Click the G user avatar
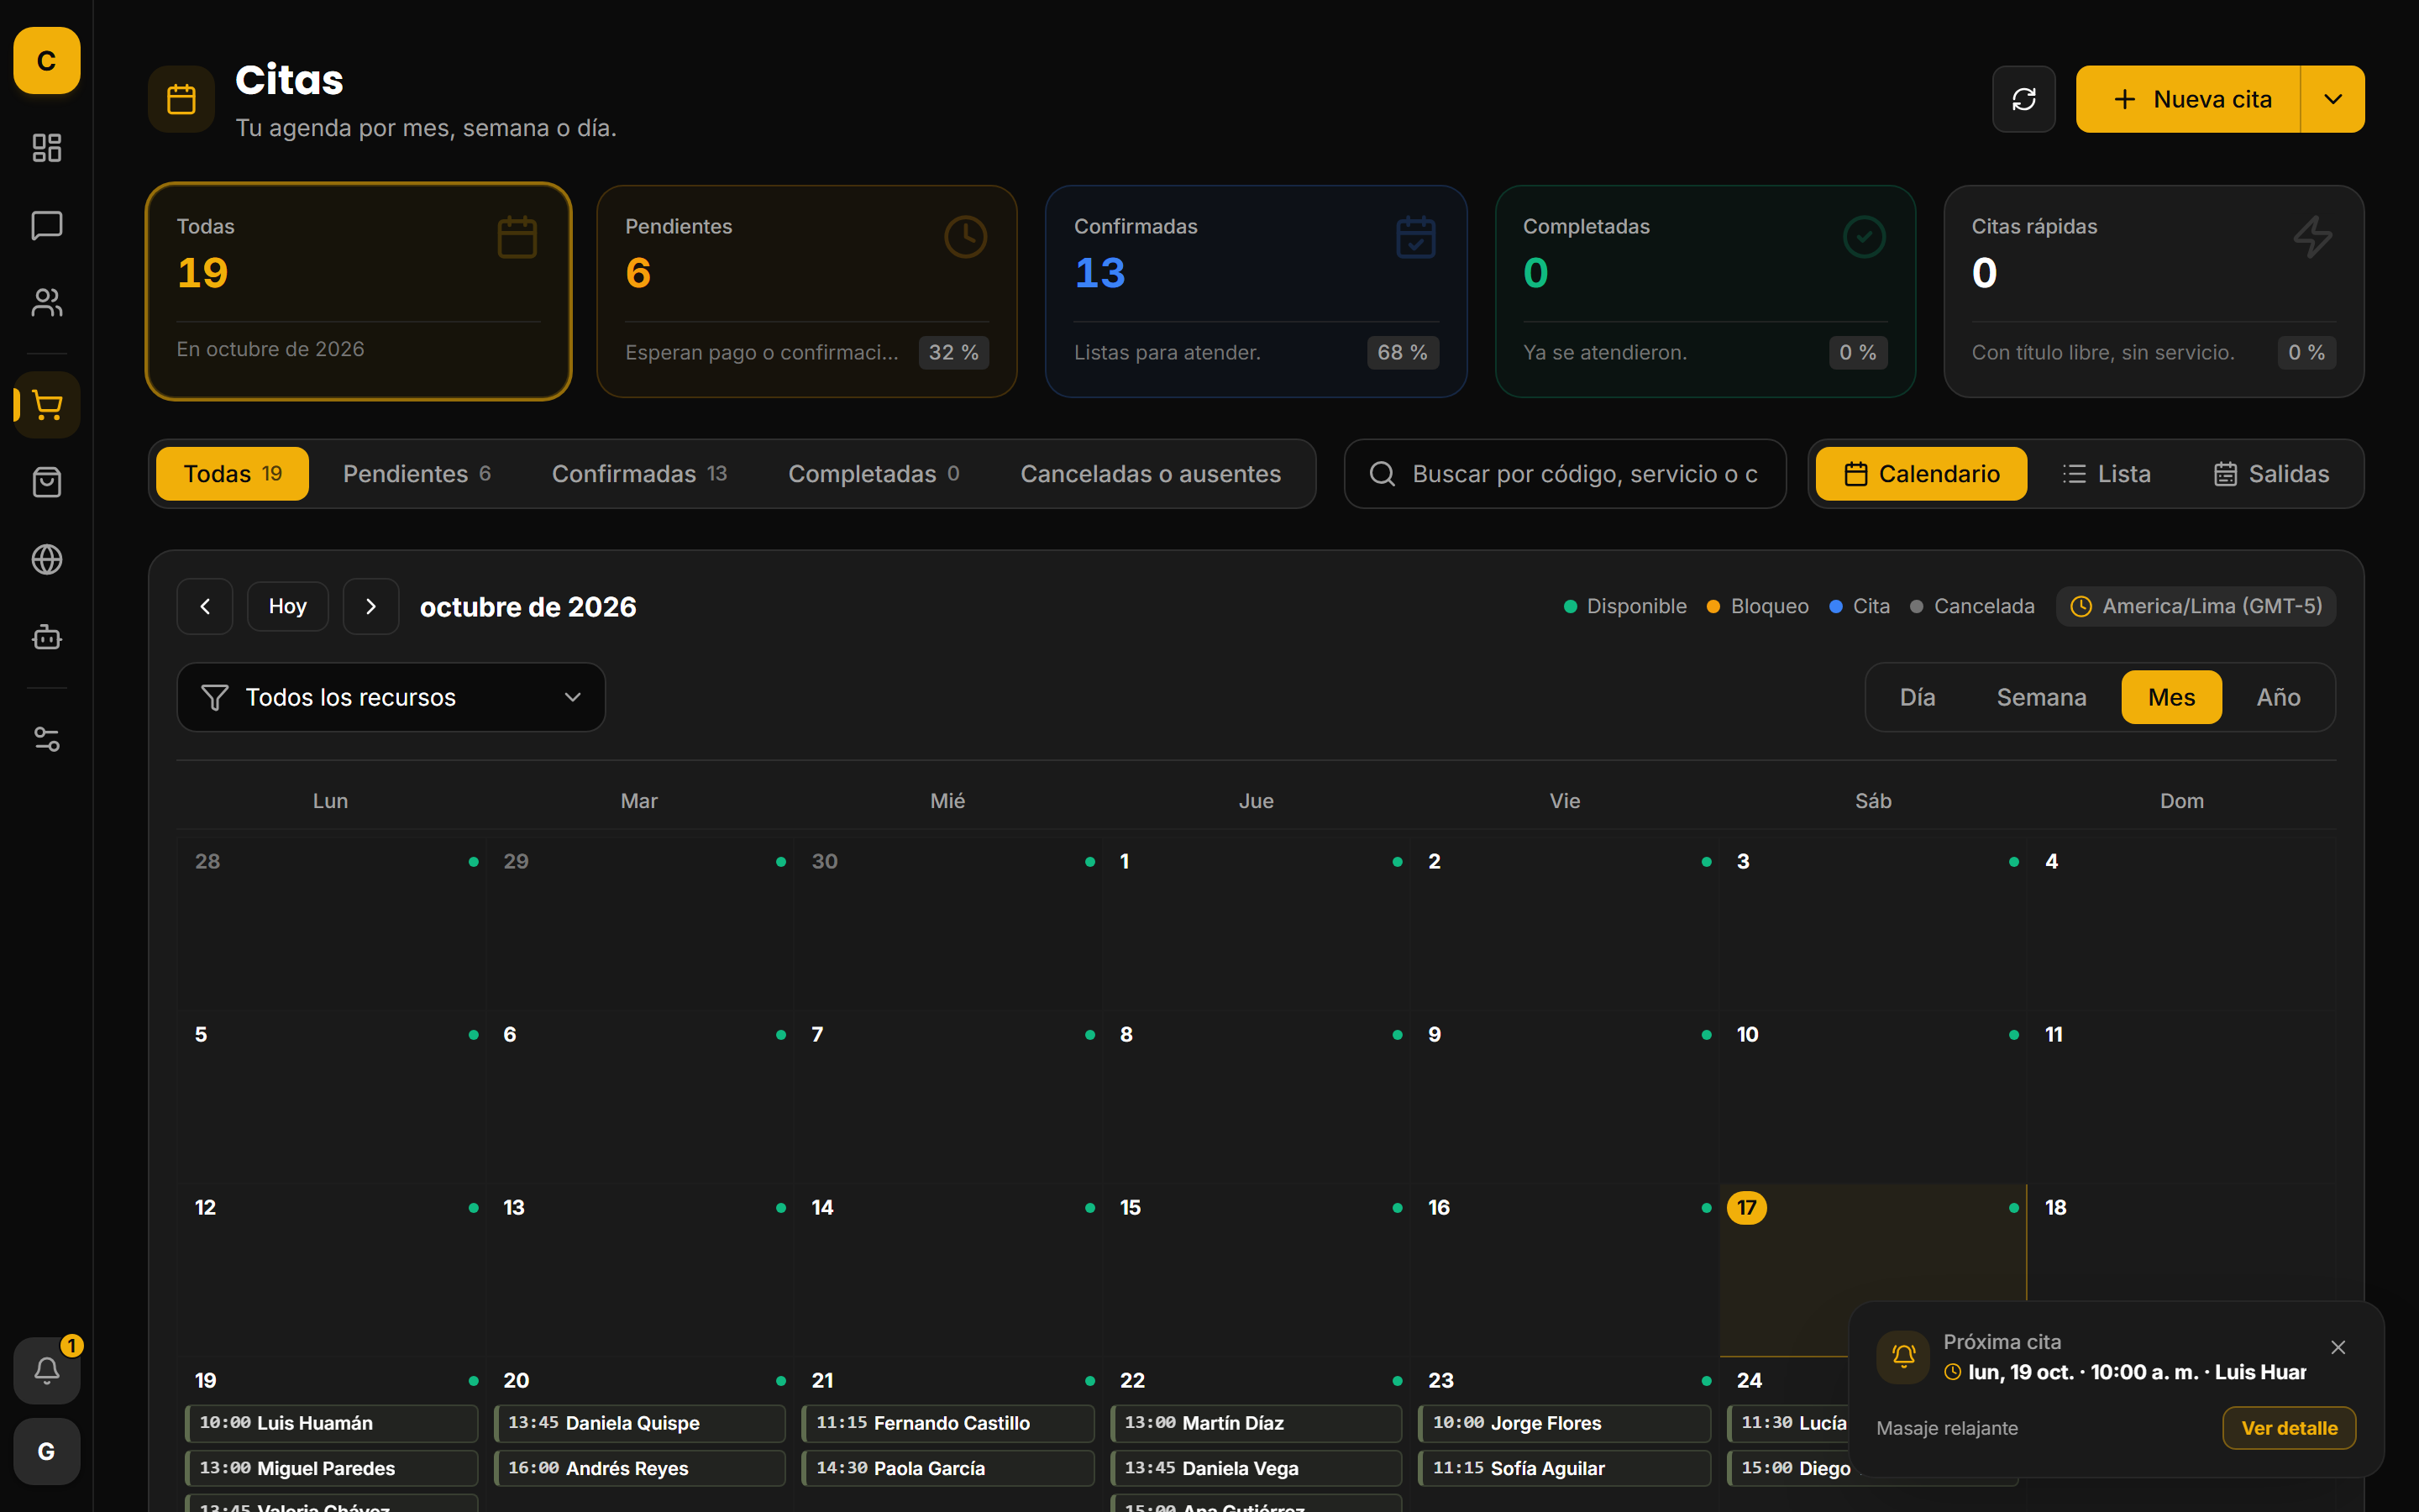The height and width of the screenshot is (1512, 2419). [47, 1451]
